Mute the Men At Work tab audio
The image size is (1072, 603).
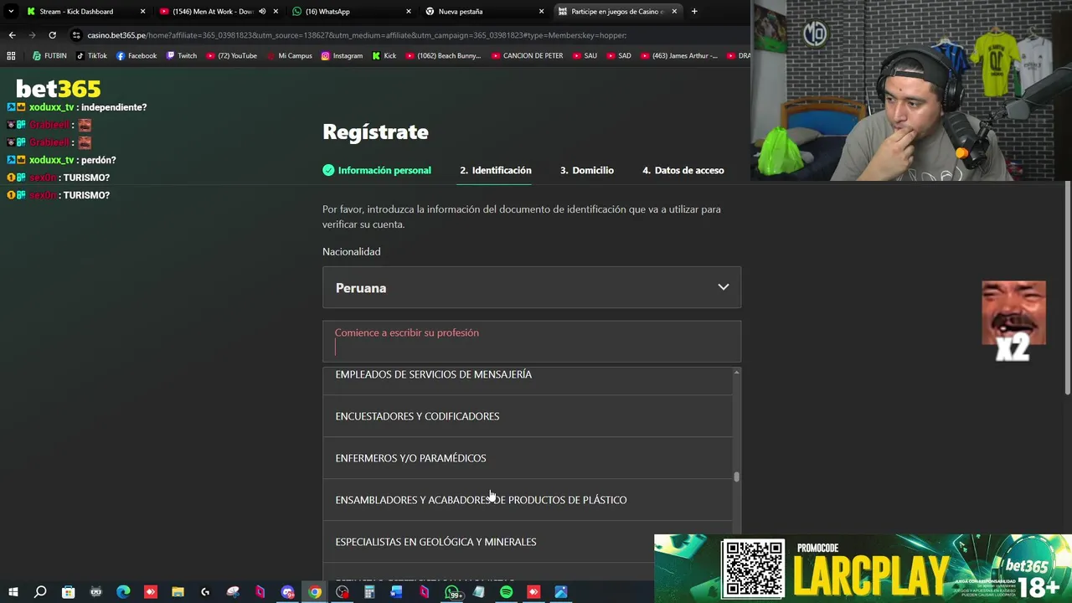tap(262, 12)
